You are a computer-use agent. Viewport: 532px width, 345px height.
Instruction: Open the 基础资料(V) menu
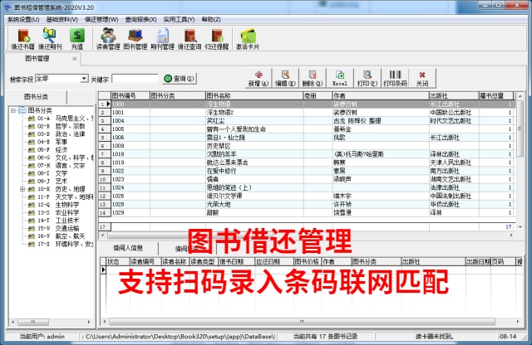[x=62, y=20]
